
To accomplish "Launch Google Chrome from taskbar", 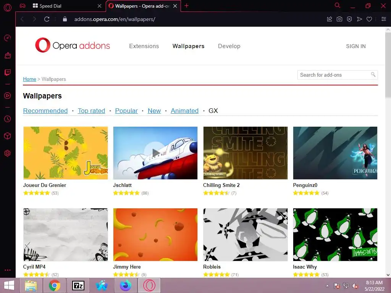I will click(x=54, y=285).
